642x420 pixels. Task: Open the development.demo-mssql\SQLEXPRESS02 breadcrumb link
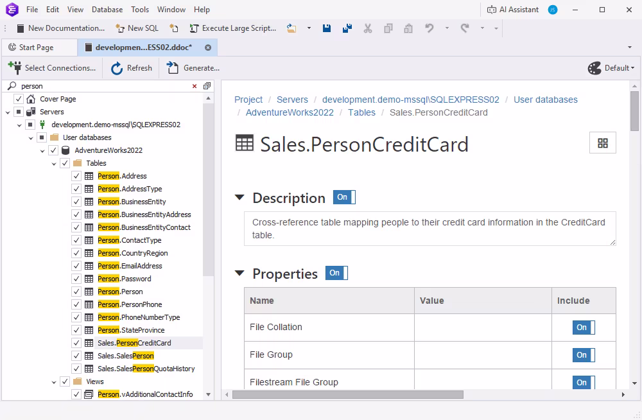(x=411, y=100)
